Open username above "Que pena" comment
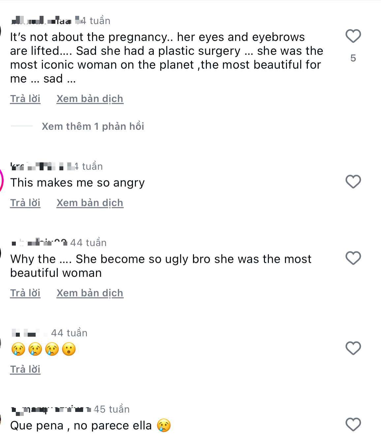 pyautogui.click(x=50, y=410)
